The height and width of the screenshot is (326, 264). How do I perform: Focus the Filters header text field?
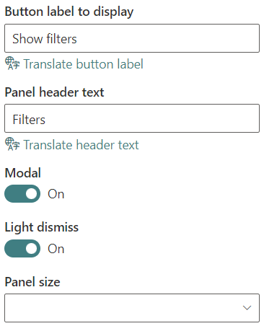[132, 118]
